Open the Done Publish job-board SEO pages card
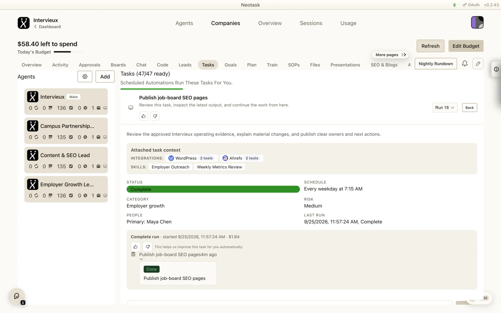Viewport: 501px width, 313px height. coord(178,273)
